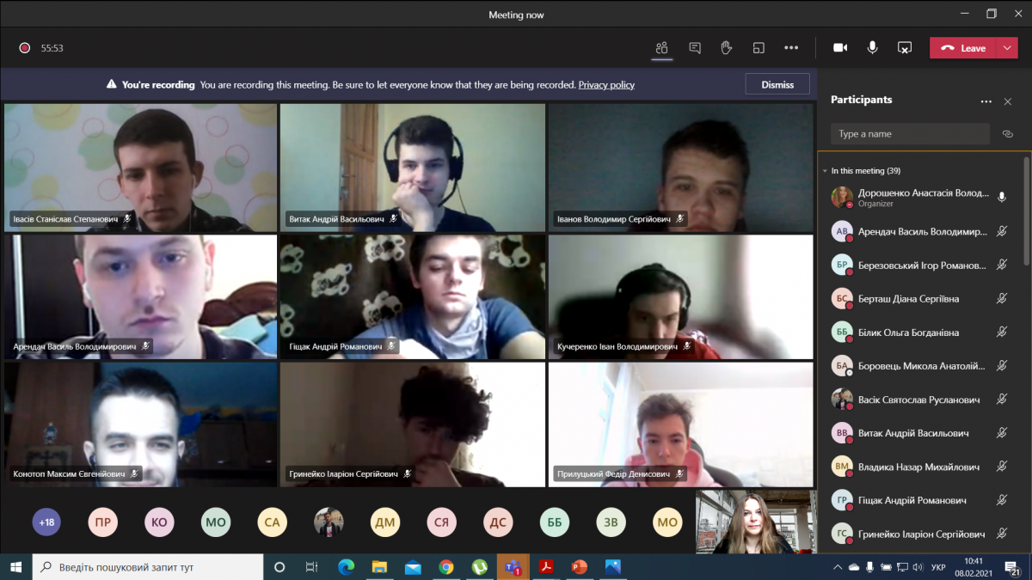The height and width of the screenshot is (580, 1032).
Task: Open more actions ellipsis in meeting toolbar
Action: pos(791,48)
